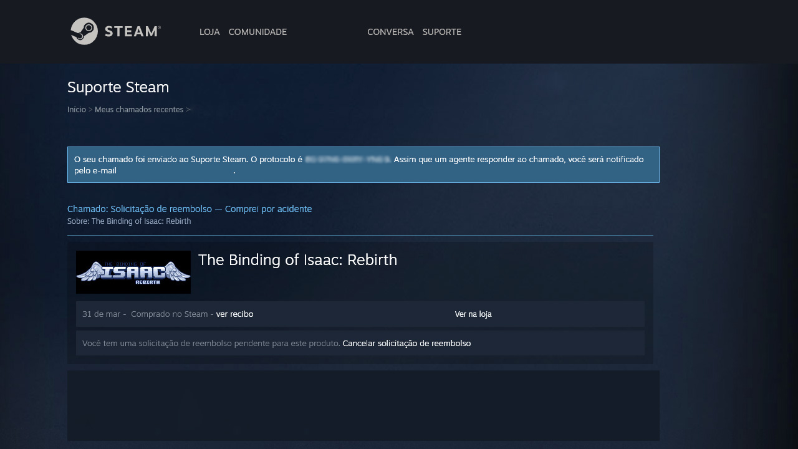Click the '31 de mar' purchase date
The image size is (798, 449).
pos(101,314)
